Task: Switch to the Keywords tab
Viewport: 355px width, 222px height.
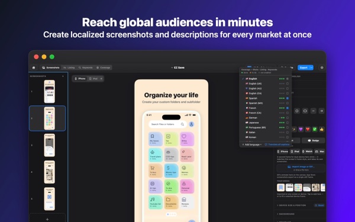Action: pyautogui.click(x=85, y=67)
